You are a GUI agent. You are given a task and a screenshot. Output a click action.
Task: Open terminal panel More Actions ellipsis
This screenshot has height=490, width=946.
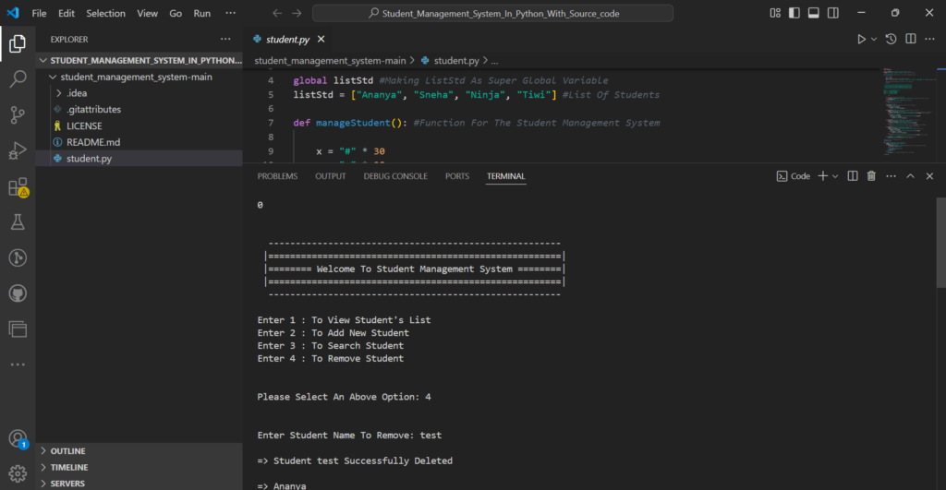pyautogui.click(x=891, y=176)
